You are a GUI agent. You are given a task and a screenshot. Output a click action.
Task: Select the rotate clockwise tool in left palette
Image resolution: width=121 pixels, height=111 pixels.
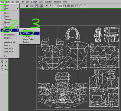[x=2, y=66]
